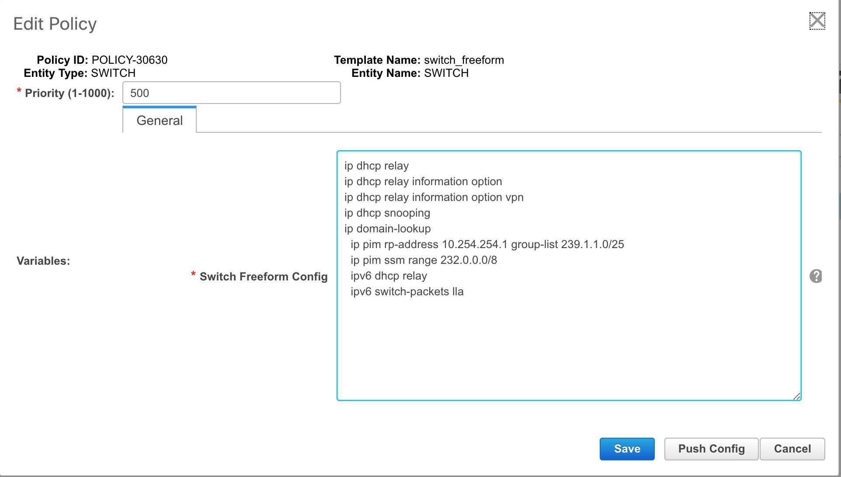Push Config to the switch

click(711, 449)
